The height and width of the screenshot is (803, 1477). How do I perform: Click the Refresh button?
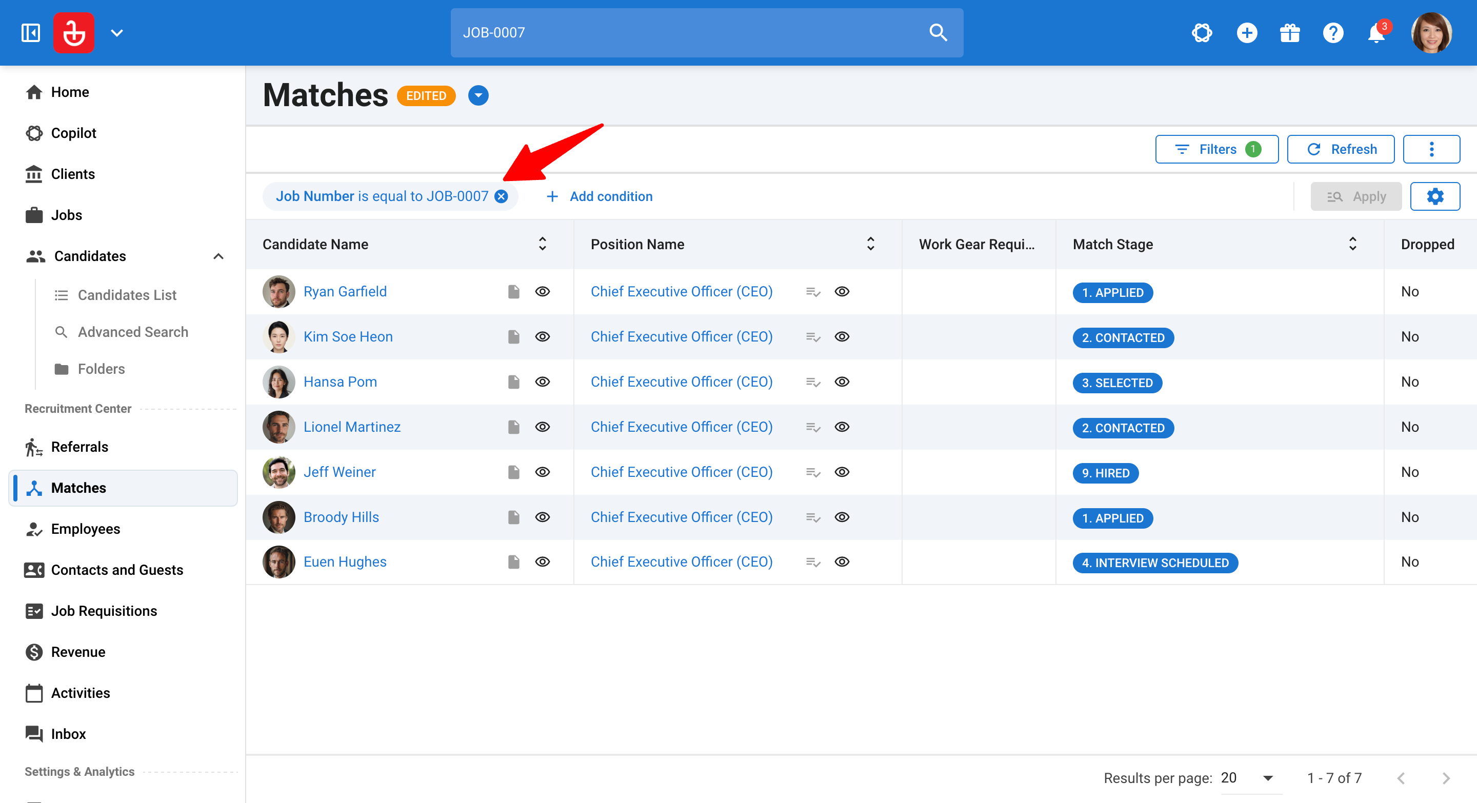[1341, 150]
